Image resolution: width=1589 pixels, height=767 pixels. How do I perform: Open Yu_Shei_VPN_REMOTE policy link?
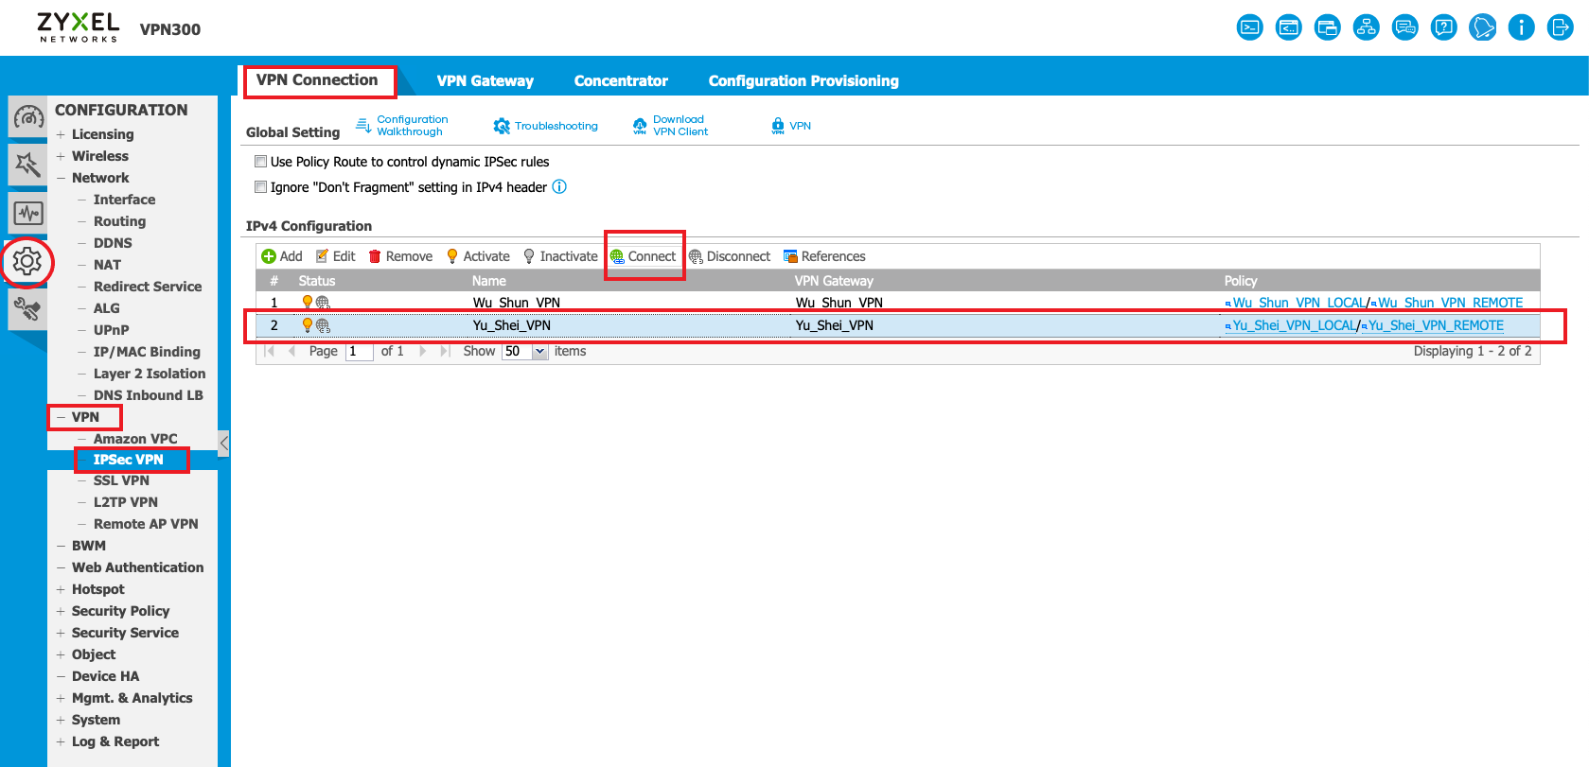(1436, 325)
